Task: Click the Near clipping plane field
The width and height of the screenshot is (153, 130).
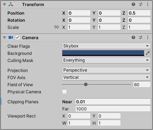Action: [113, 102]
